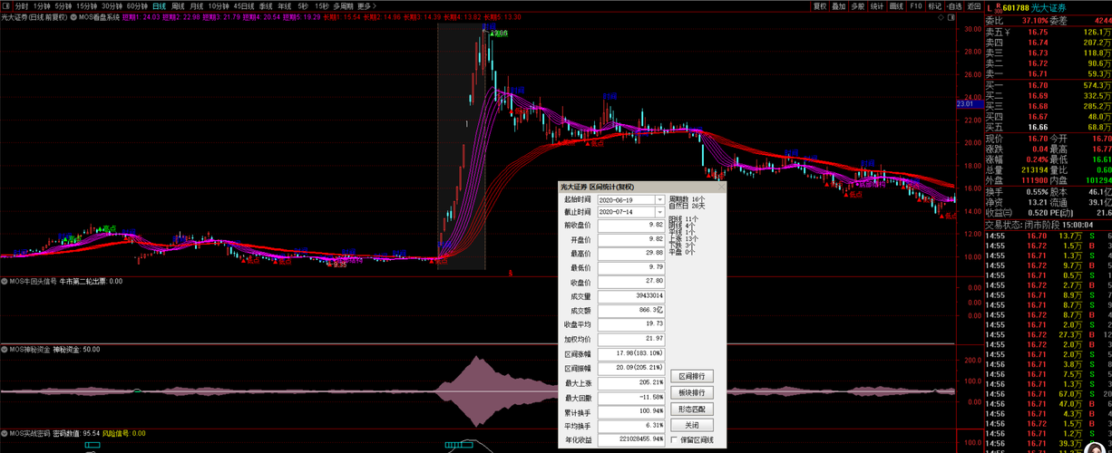Toggle the panel layout icon at toolbar start
Image resolution: width=1112 pixels, height=453 pixels.
click(7, 5)
